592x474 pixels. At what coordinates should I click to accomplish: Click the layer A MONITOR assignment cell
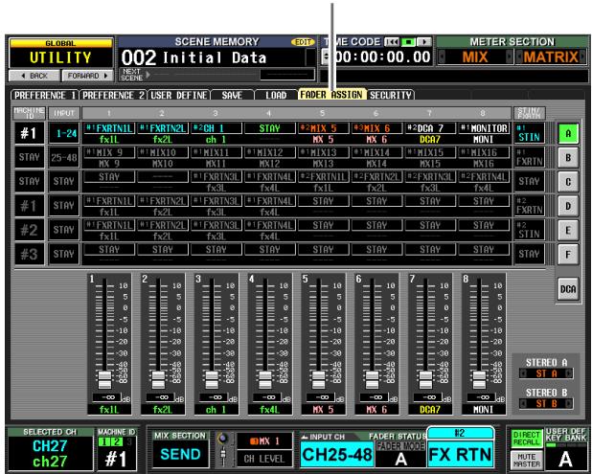[x=484, y=128]
